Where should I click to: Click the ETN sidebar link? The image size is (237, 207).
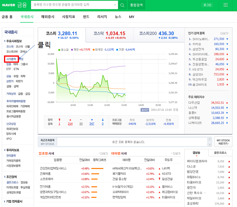point(16,69)
